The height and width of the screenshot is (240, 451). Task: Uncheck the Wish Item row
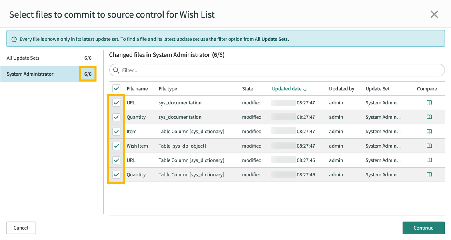tap(116, 146)
